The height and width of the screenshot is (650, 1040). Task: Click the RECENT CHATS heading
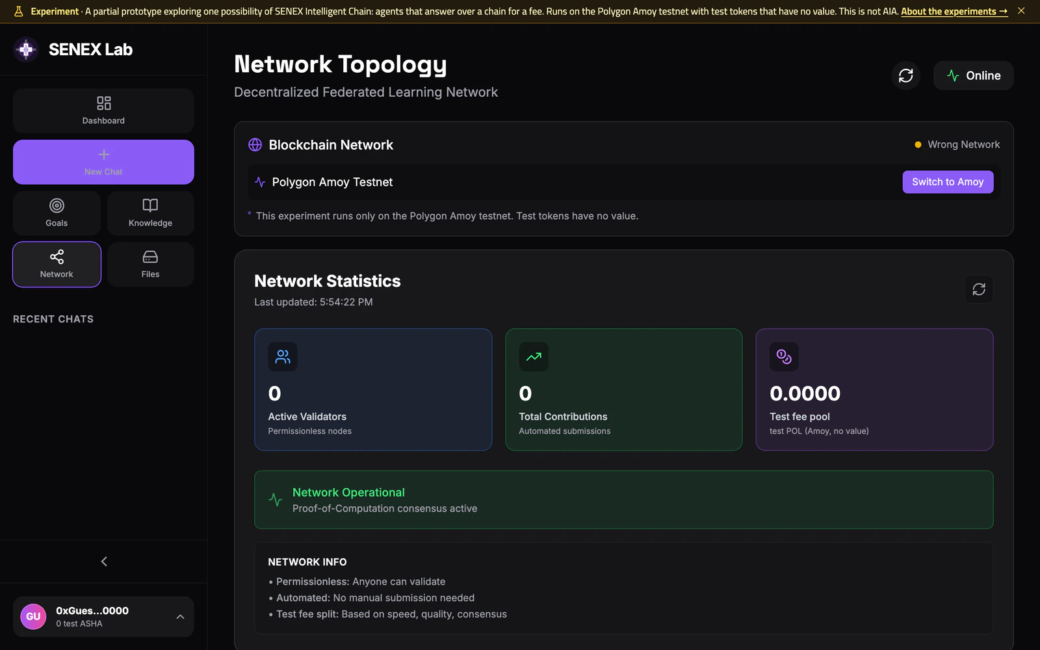(x=53, y=319)
